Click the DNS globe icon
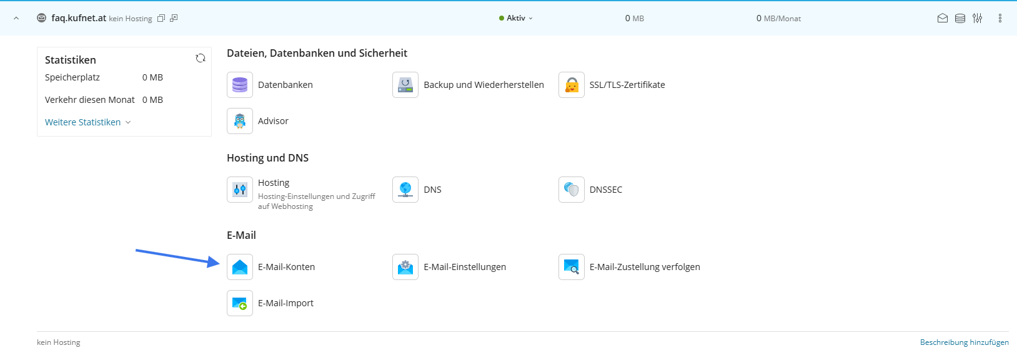 (405, 190)
